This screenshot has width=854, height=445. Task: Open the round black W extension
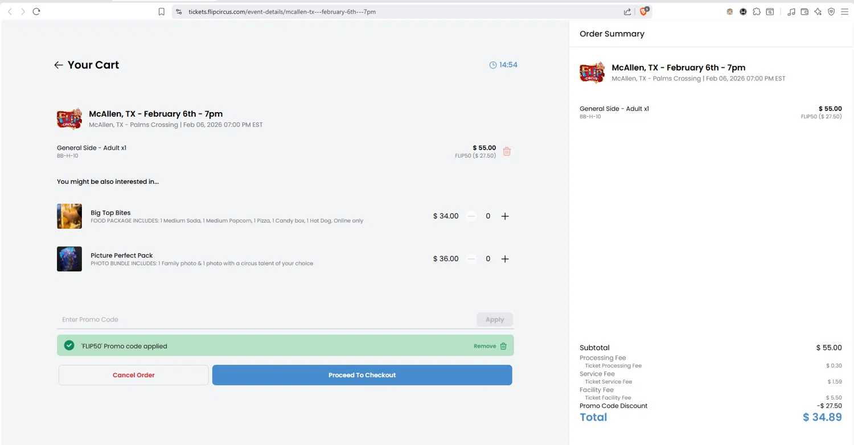[x=743, y=11]
